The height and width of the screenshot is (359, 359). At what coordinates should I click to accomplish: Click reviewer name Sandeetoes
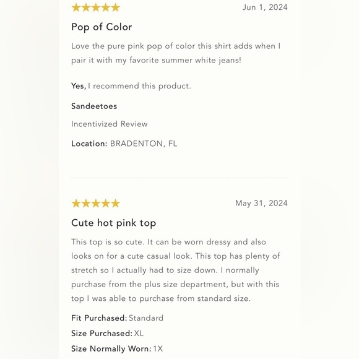pos(94,106)
